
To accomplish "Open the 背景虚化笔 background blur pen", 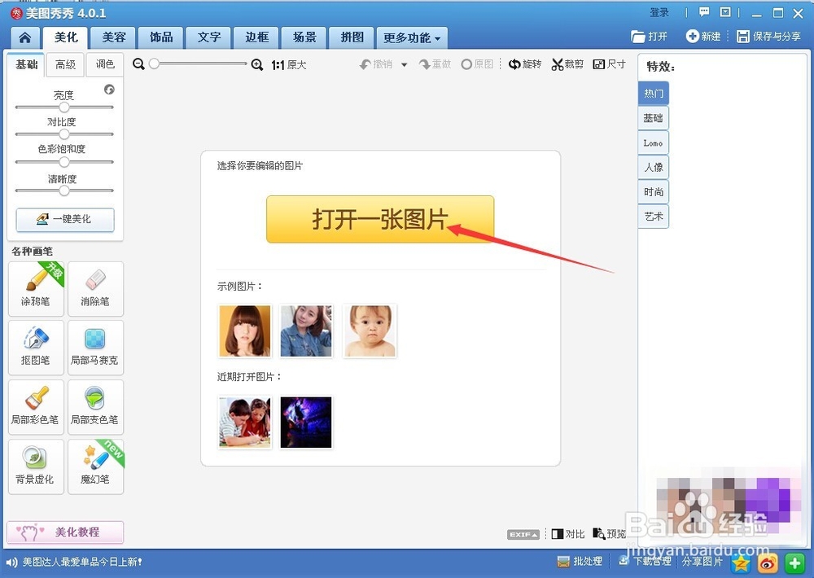I will tap(36, 466).
